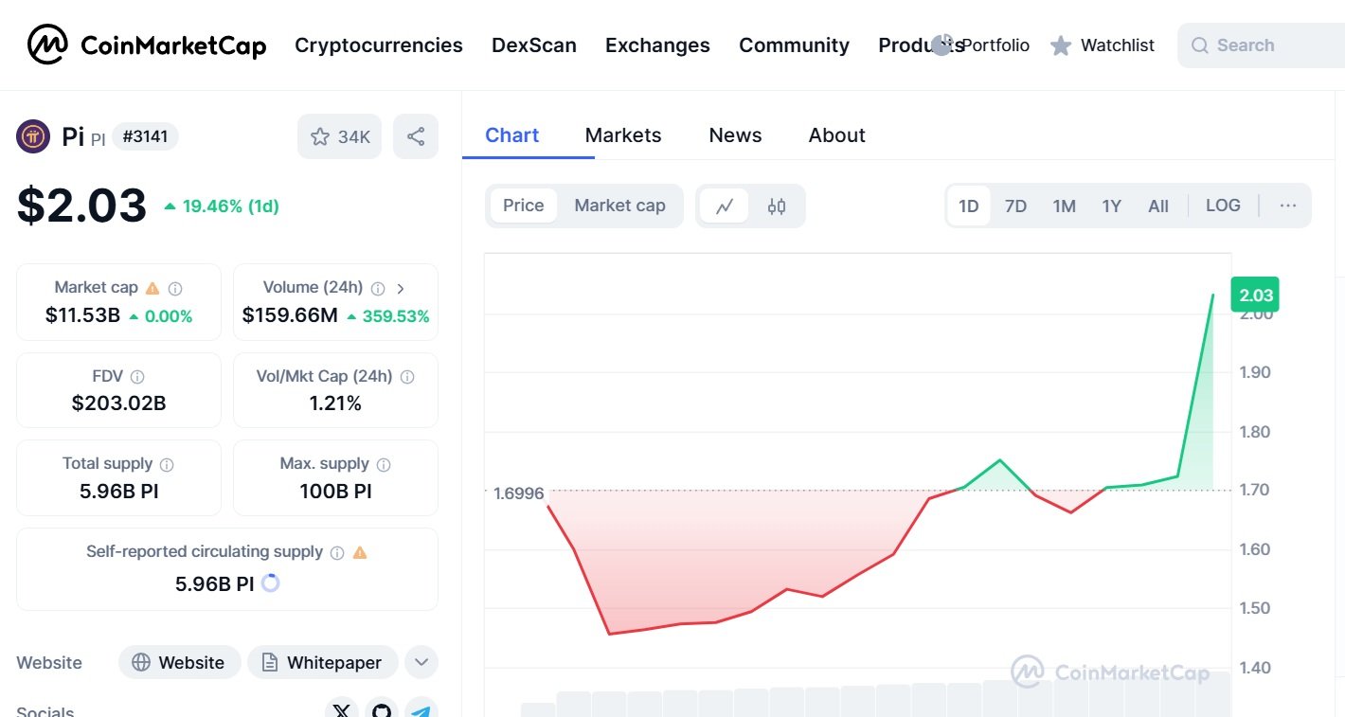Open the Community menu
1345x717 pixels.
click(794, 45)
